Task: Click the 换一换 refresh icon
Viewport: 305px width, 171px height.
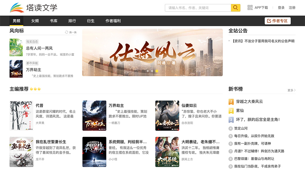Action: [x=66, y=32]
